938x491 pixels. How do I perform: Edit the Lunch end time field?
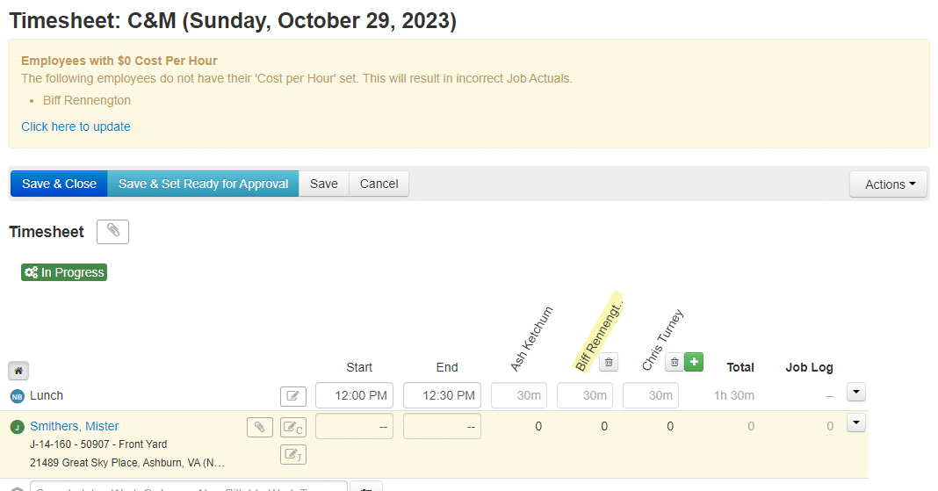(442, 395)
